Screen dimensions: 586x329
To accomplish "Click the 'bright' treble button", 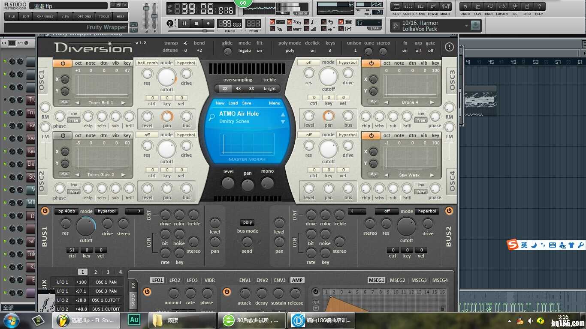I will click(x=270, y=89).
